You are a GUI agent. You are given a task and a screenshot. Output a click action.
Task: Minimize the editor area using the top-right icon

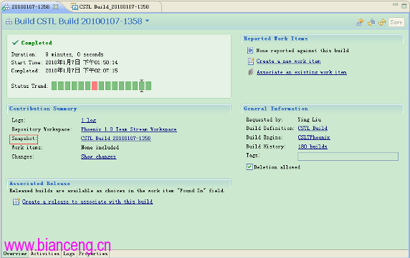pos(396,5)
